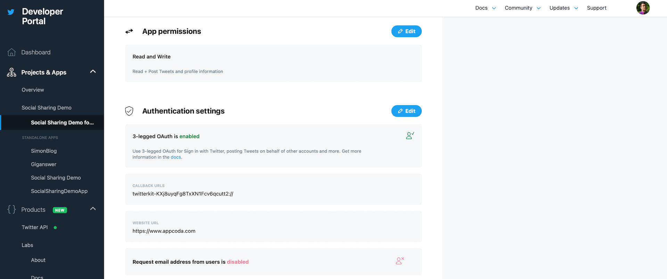Click the Products curly braces icon
The image size is (667, 279).
pyautogui.click(x=11, y=209)
